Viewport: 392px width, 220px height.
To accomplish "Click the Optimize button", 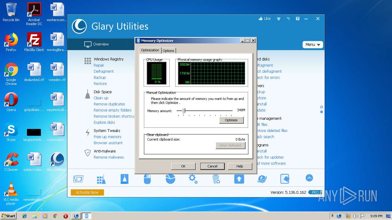I will [231, 120].
